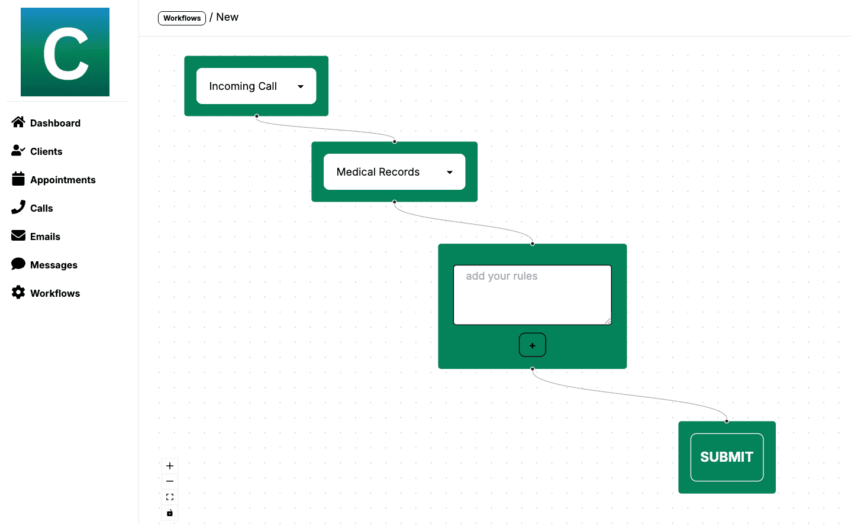This screenshot has width=851, height=525.
Task: Toggle canvas interactivity lock
Action: [x=170, y=513]
